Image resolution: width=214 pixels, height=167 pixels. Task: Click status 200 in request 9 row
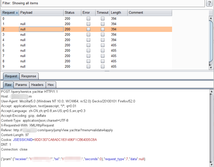(67, 67)
